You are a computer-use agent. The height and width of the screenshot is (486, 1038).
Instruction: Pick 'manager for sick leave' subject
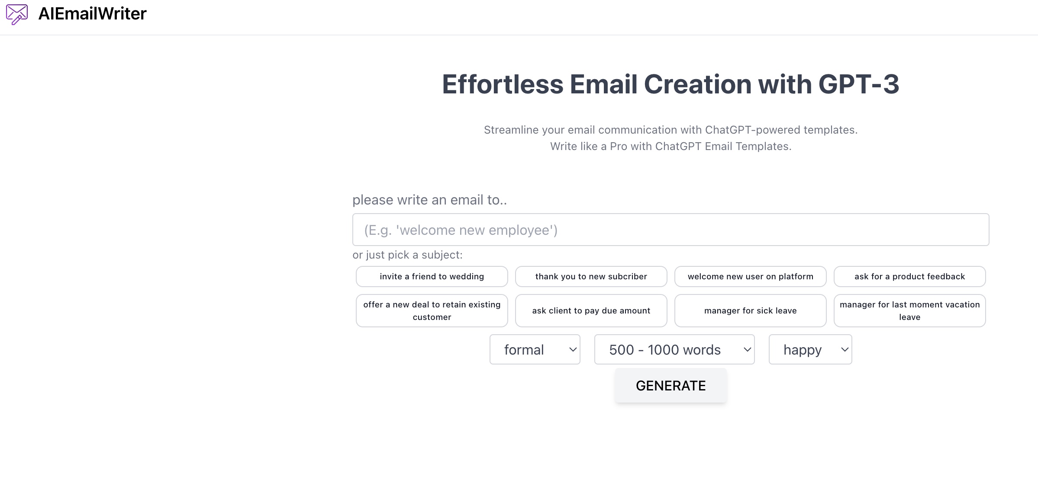click(x=750, y=310)
